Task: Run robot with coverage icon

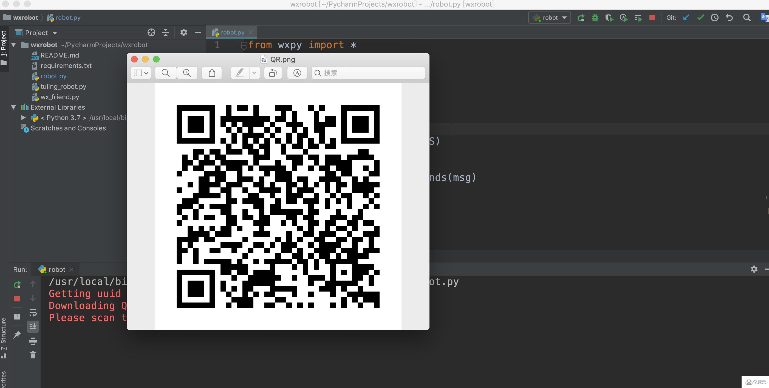Action: [609, 18]
